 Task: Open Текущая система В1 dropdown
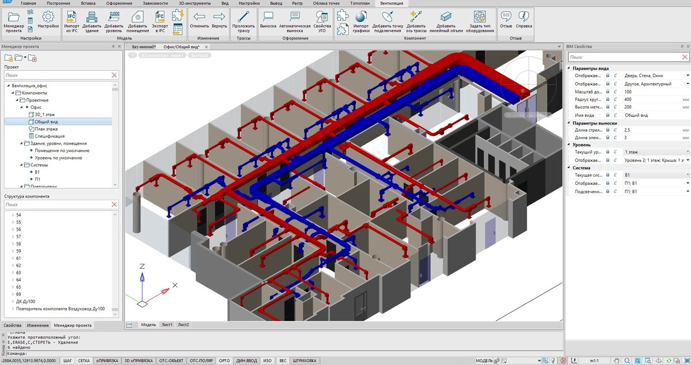tap(656, 174)
